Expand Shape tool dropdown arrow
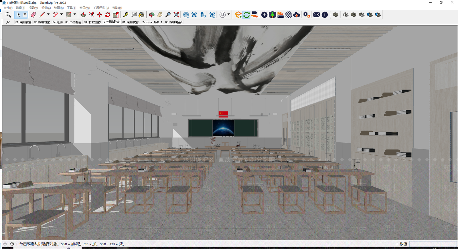This screenshot has height=249, width=458. pyautogui.click(x=75, y=15)
